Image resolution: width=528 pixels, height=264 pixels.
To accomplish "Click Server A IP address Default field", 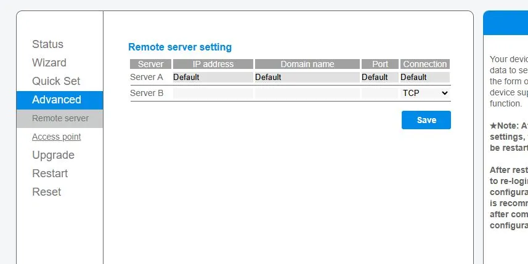I will (213, 77).
